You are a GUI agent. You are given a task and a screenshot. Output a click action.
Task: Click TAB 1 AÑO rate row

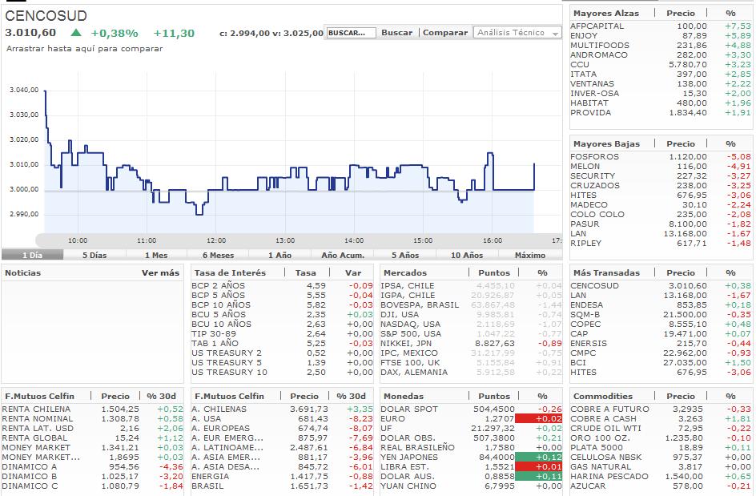[282, 343]
